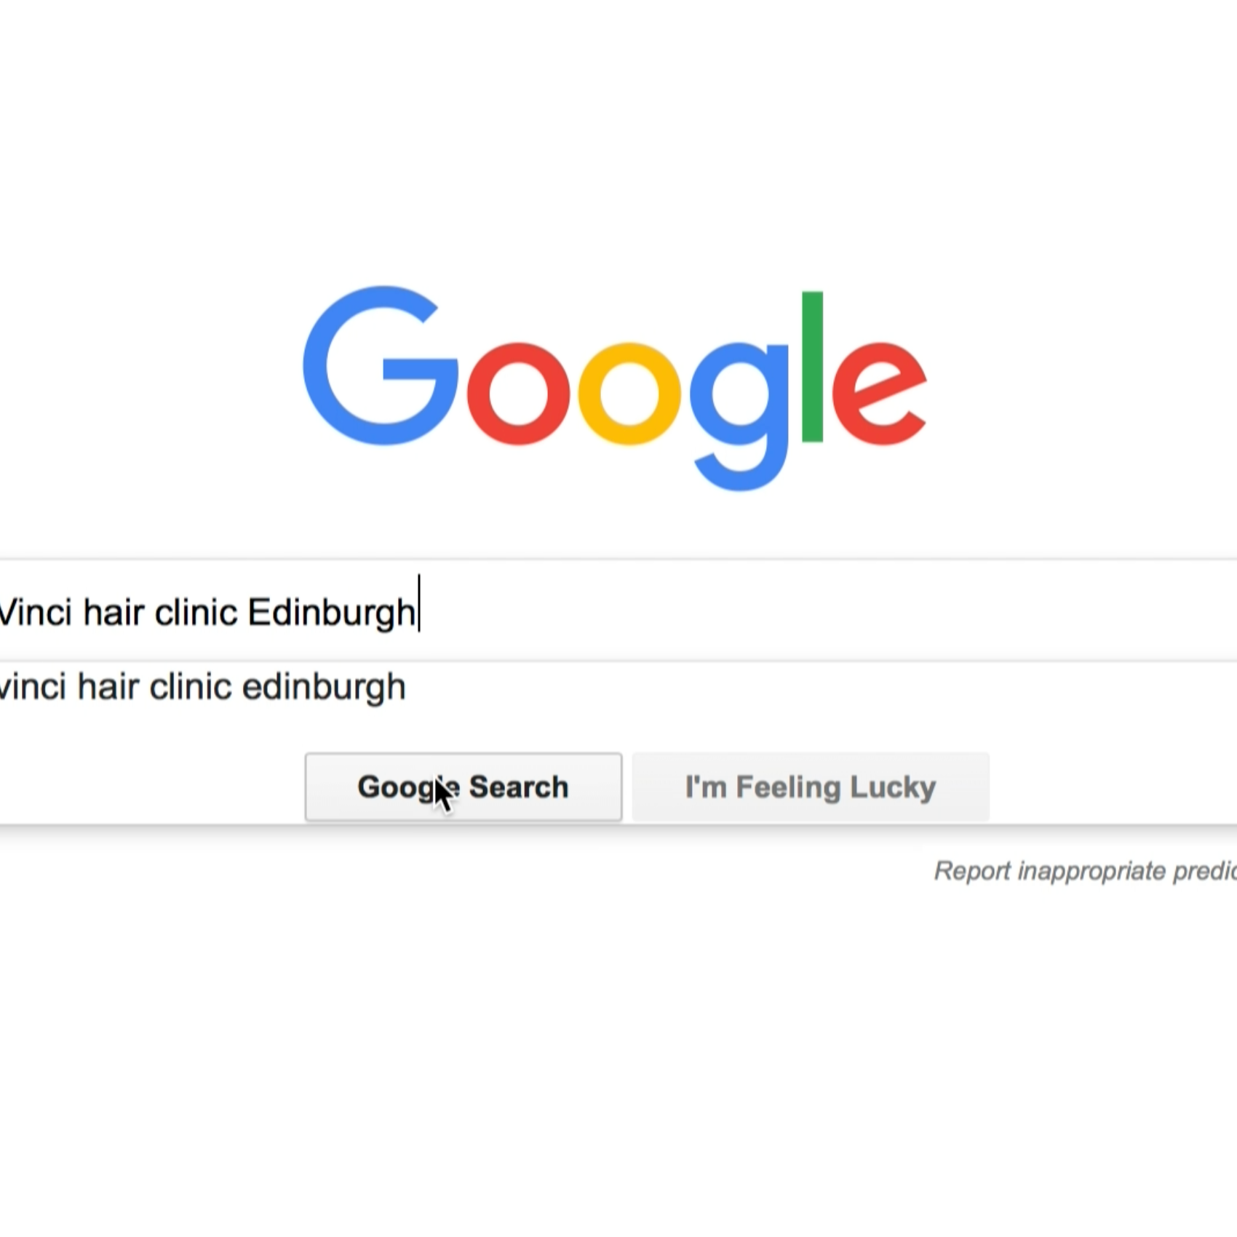Select the "vinci hair clinic edinburgh" autocomplete suggestion
Image resolution: width=1237 pixels, height=1237 pixels.
pyautogui.click(x=618, y=687)
